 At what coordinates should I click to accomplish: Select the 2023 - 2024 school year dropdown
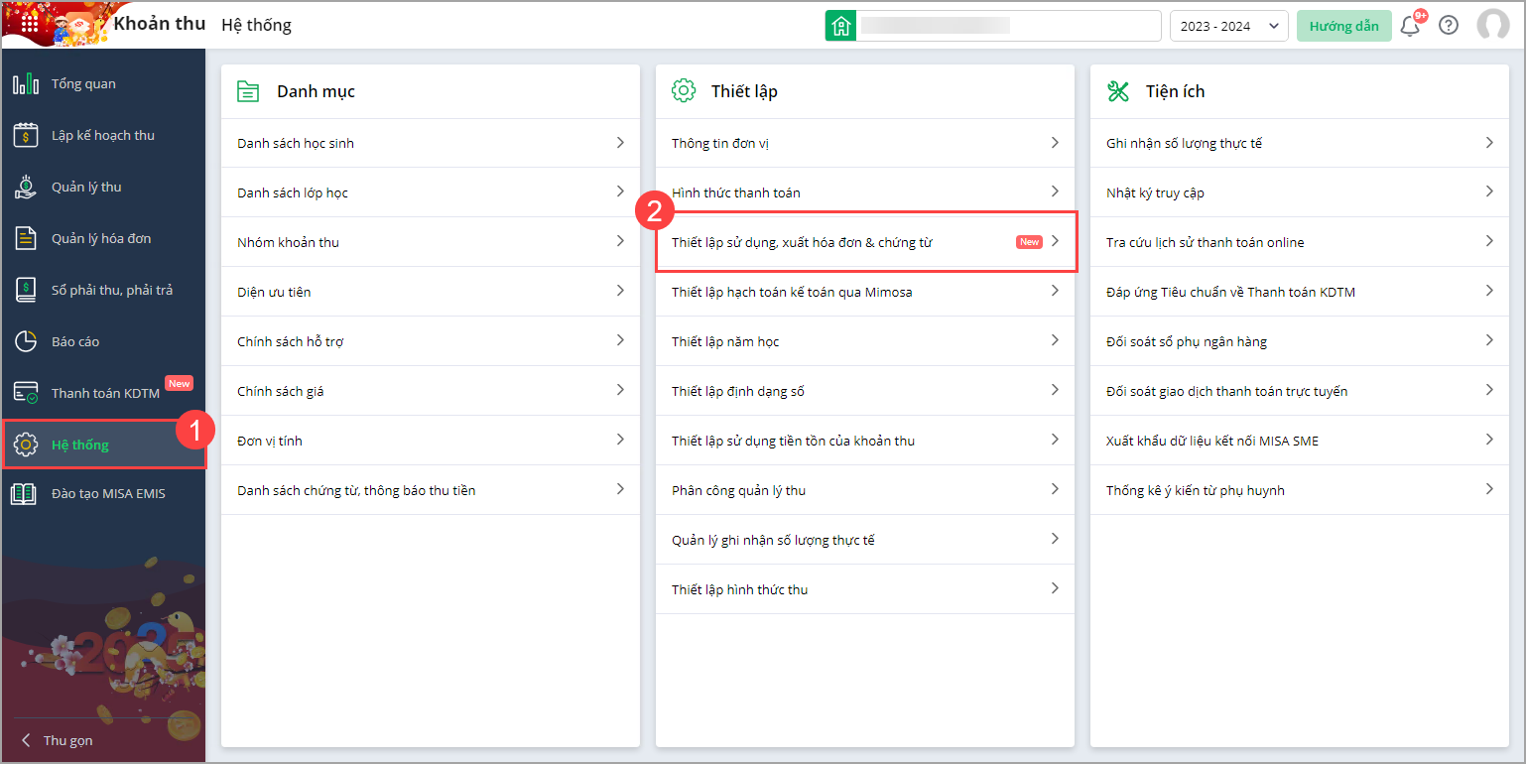[x=1228, y=26]
